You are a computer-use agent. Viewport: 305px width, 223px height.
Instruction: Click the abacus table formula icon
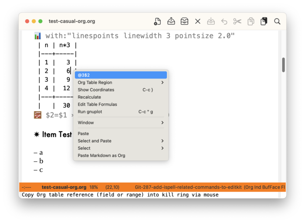click(x=37, y=115)
